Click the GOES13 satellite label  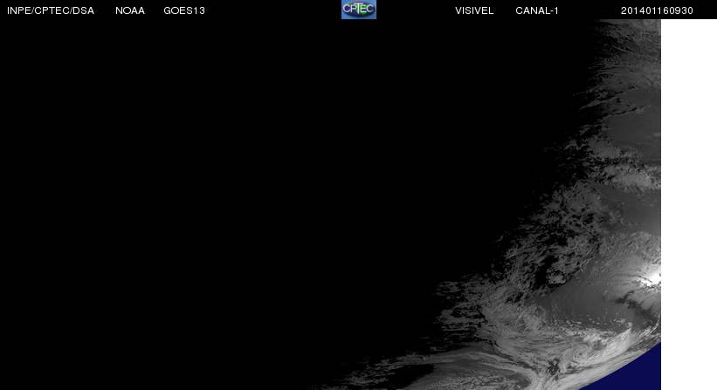coord(184,10)
